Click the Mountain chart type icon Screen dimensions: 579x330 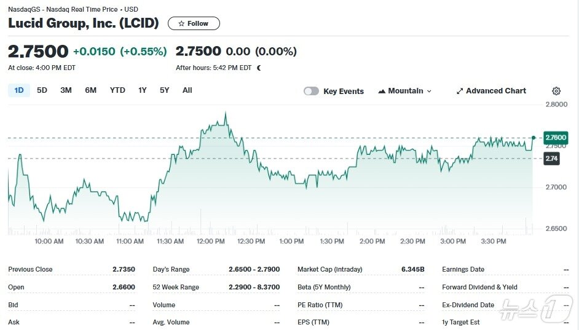tap(382, 91)
